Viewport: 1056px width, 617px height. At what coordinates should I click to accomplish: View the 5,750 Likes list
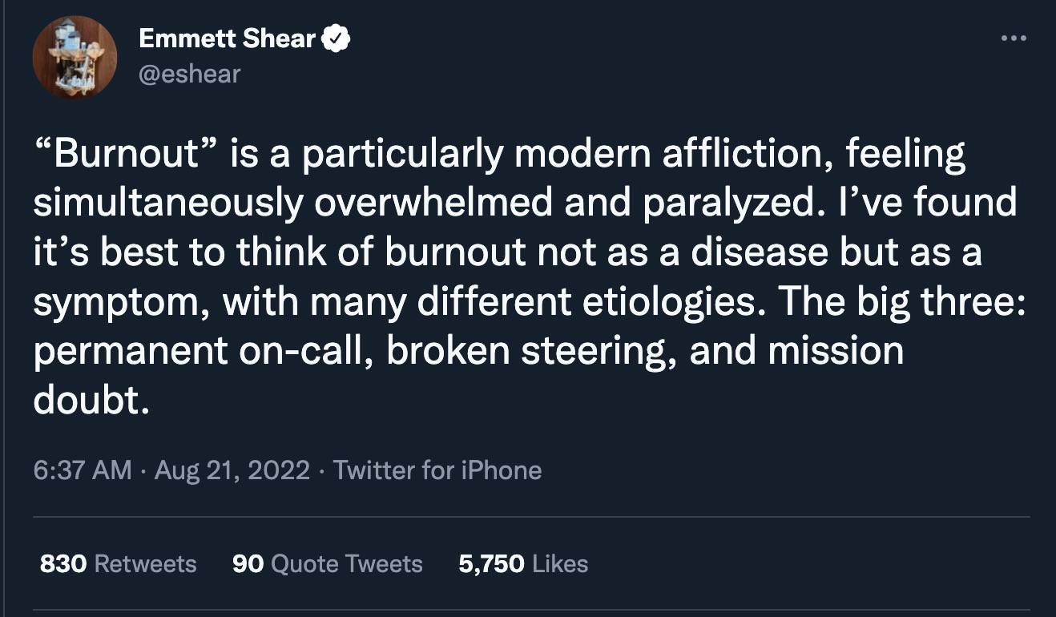click(523, 563)
